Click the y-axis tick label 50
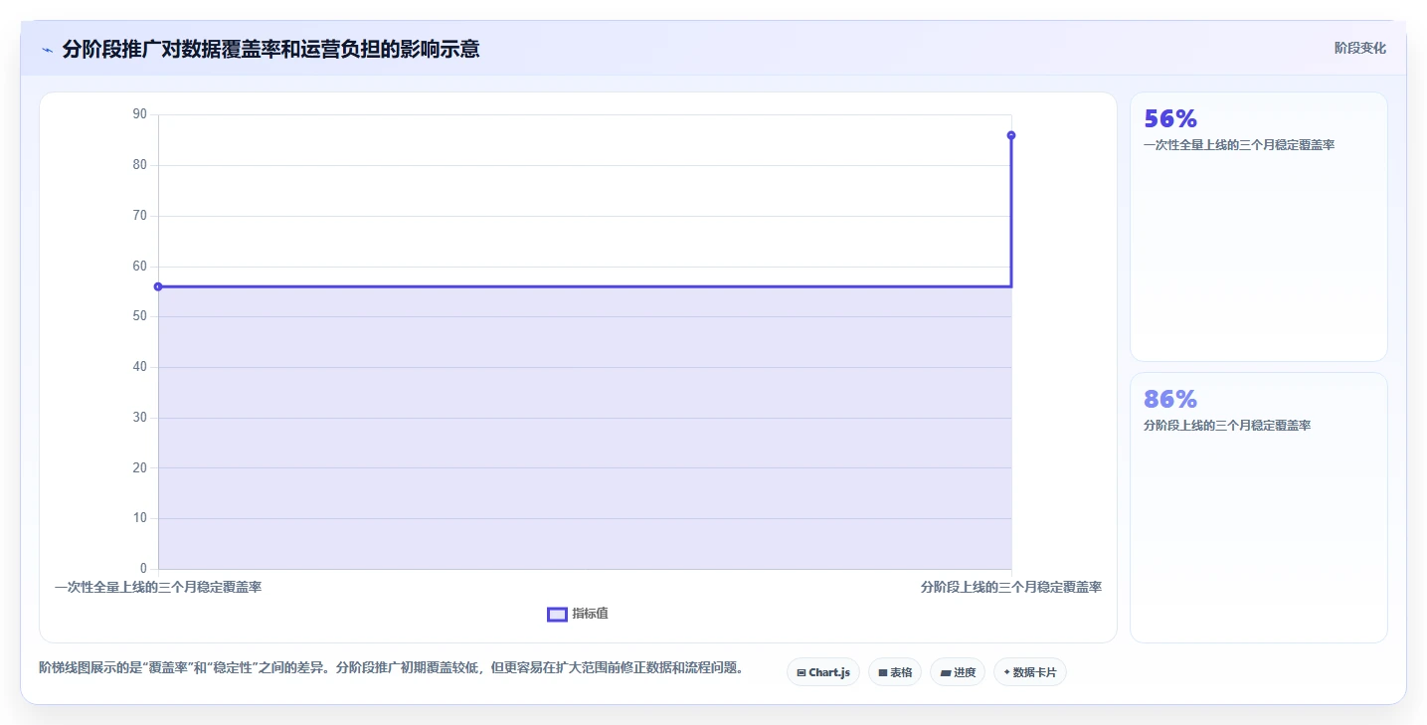 tap(139, 316)
